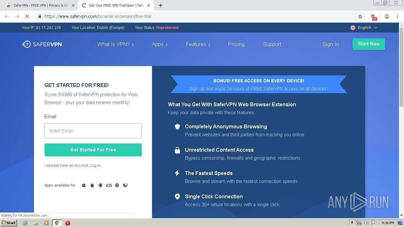The height and width of the screenshot is (227, 404).
Task: Click 'The Fastest Speeds' heading
Action: click(209, 173)
